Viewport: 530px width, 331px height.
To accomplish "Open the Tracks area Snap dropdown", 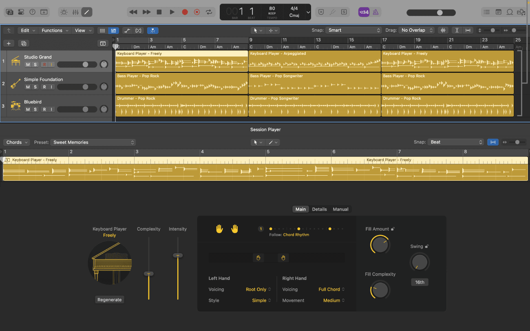I will [x=353, y=30].
